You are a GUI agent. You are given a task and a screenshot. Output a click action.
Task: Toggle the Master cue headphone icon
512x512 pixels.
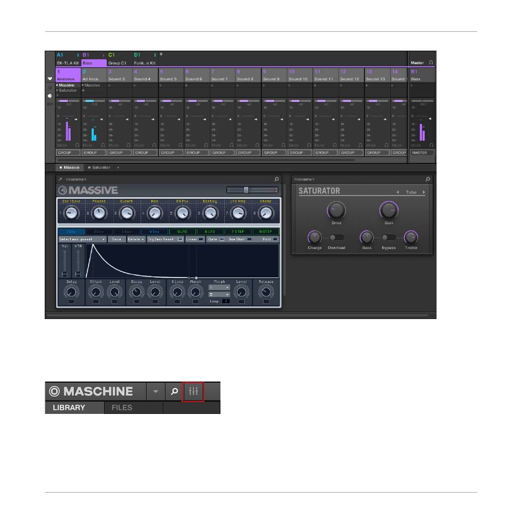(431, 63)
